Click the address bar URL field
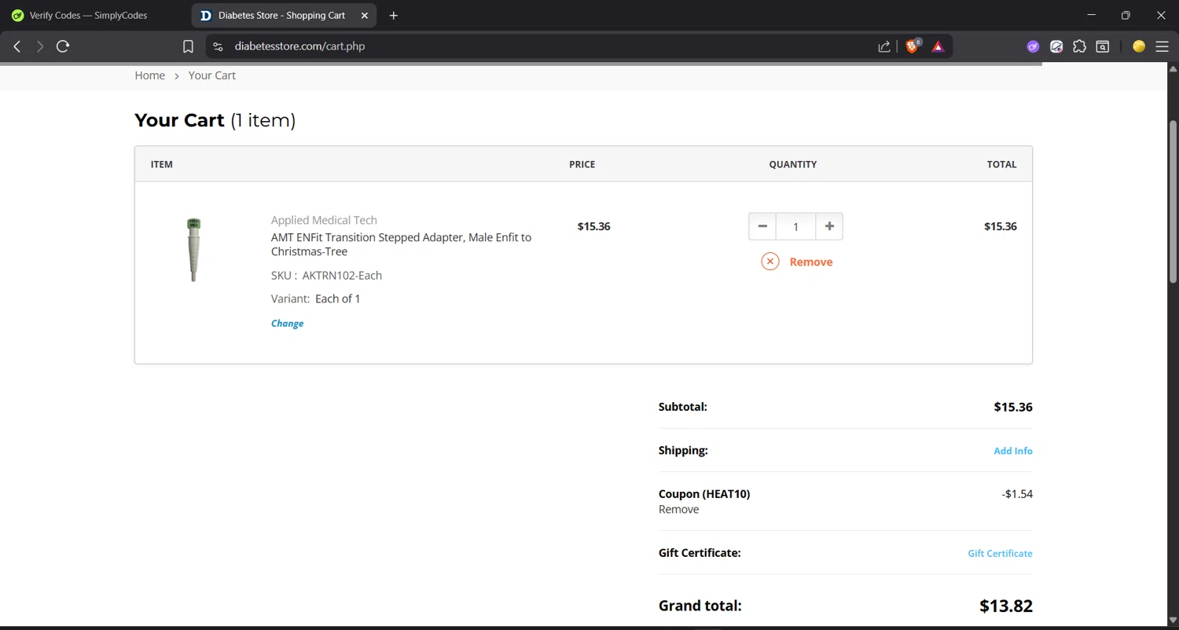 pos(542,46)
